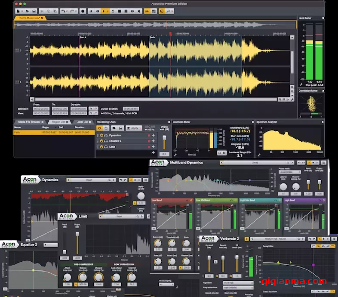Click the Processing Chain output level slider

[163, 141]
